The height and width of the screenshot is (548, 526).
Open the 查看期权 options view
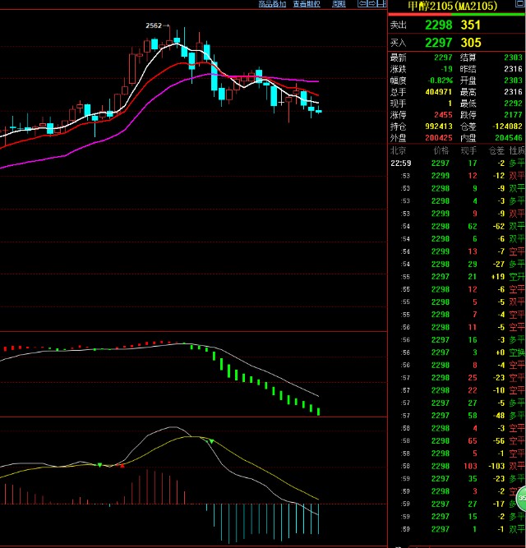[x=306, y=4]
